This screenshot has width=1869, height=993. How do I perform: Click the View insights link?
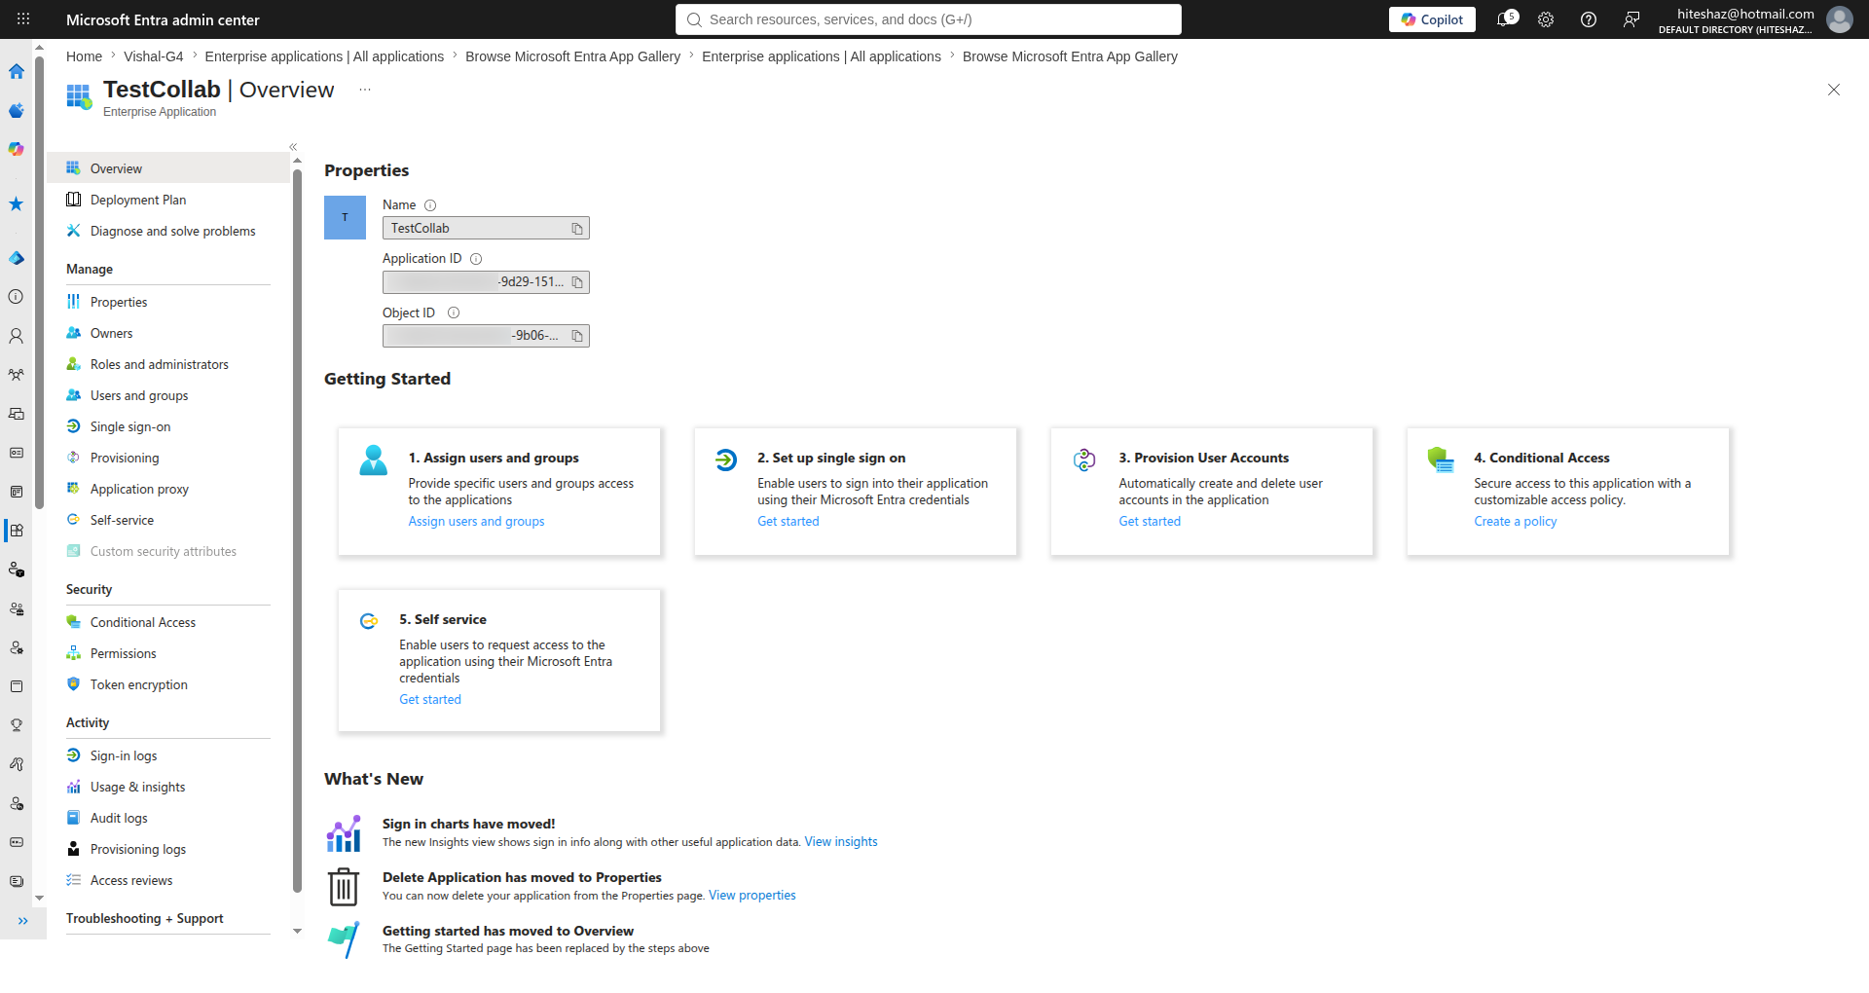[x=841, y=842]
